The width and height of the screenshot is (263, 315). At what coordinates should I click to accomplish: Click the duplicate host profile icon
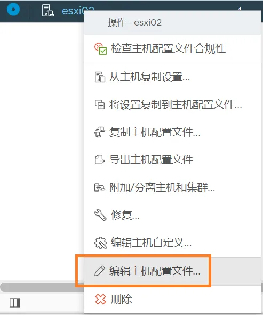pyautogui.click(x=100, y=132)
